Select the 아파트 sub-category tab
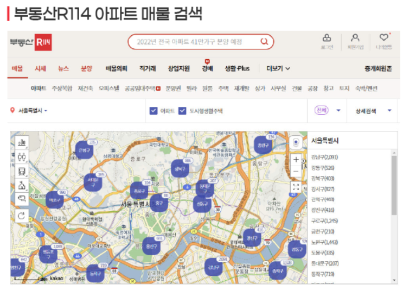 39,89
